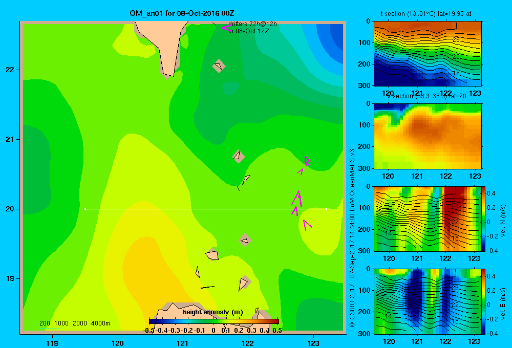Click the "to 08-Oct 12Z" label
This screenshot has width=512, height=348.
pos(248,31)
